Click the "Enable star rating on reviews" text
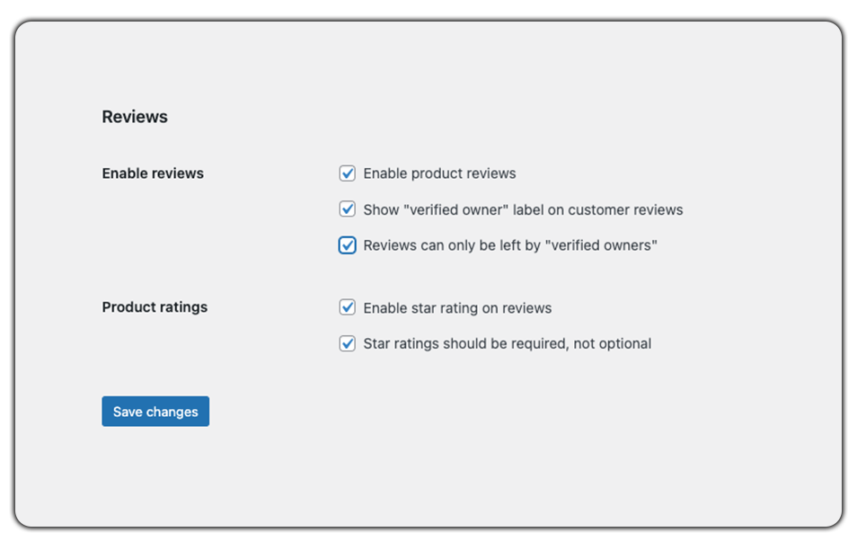 (457, 308)
